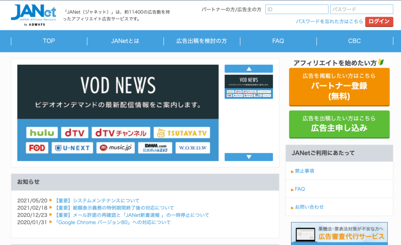This screenshot has width=401, height=245.
Task: Click the U-NEXT logo
Action: coord(72,148)
